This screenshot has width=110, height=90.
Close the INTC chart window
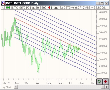[x=106, y=3]
